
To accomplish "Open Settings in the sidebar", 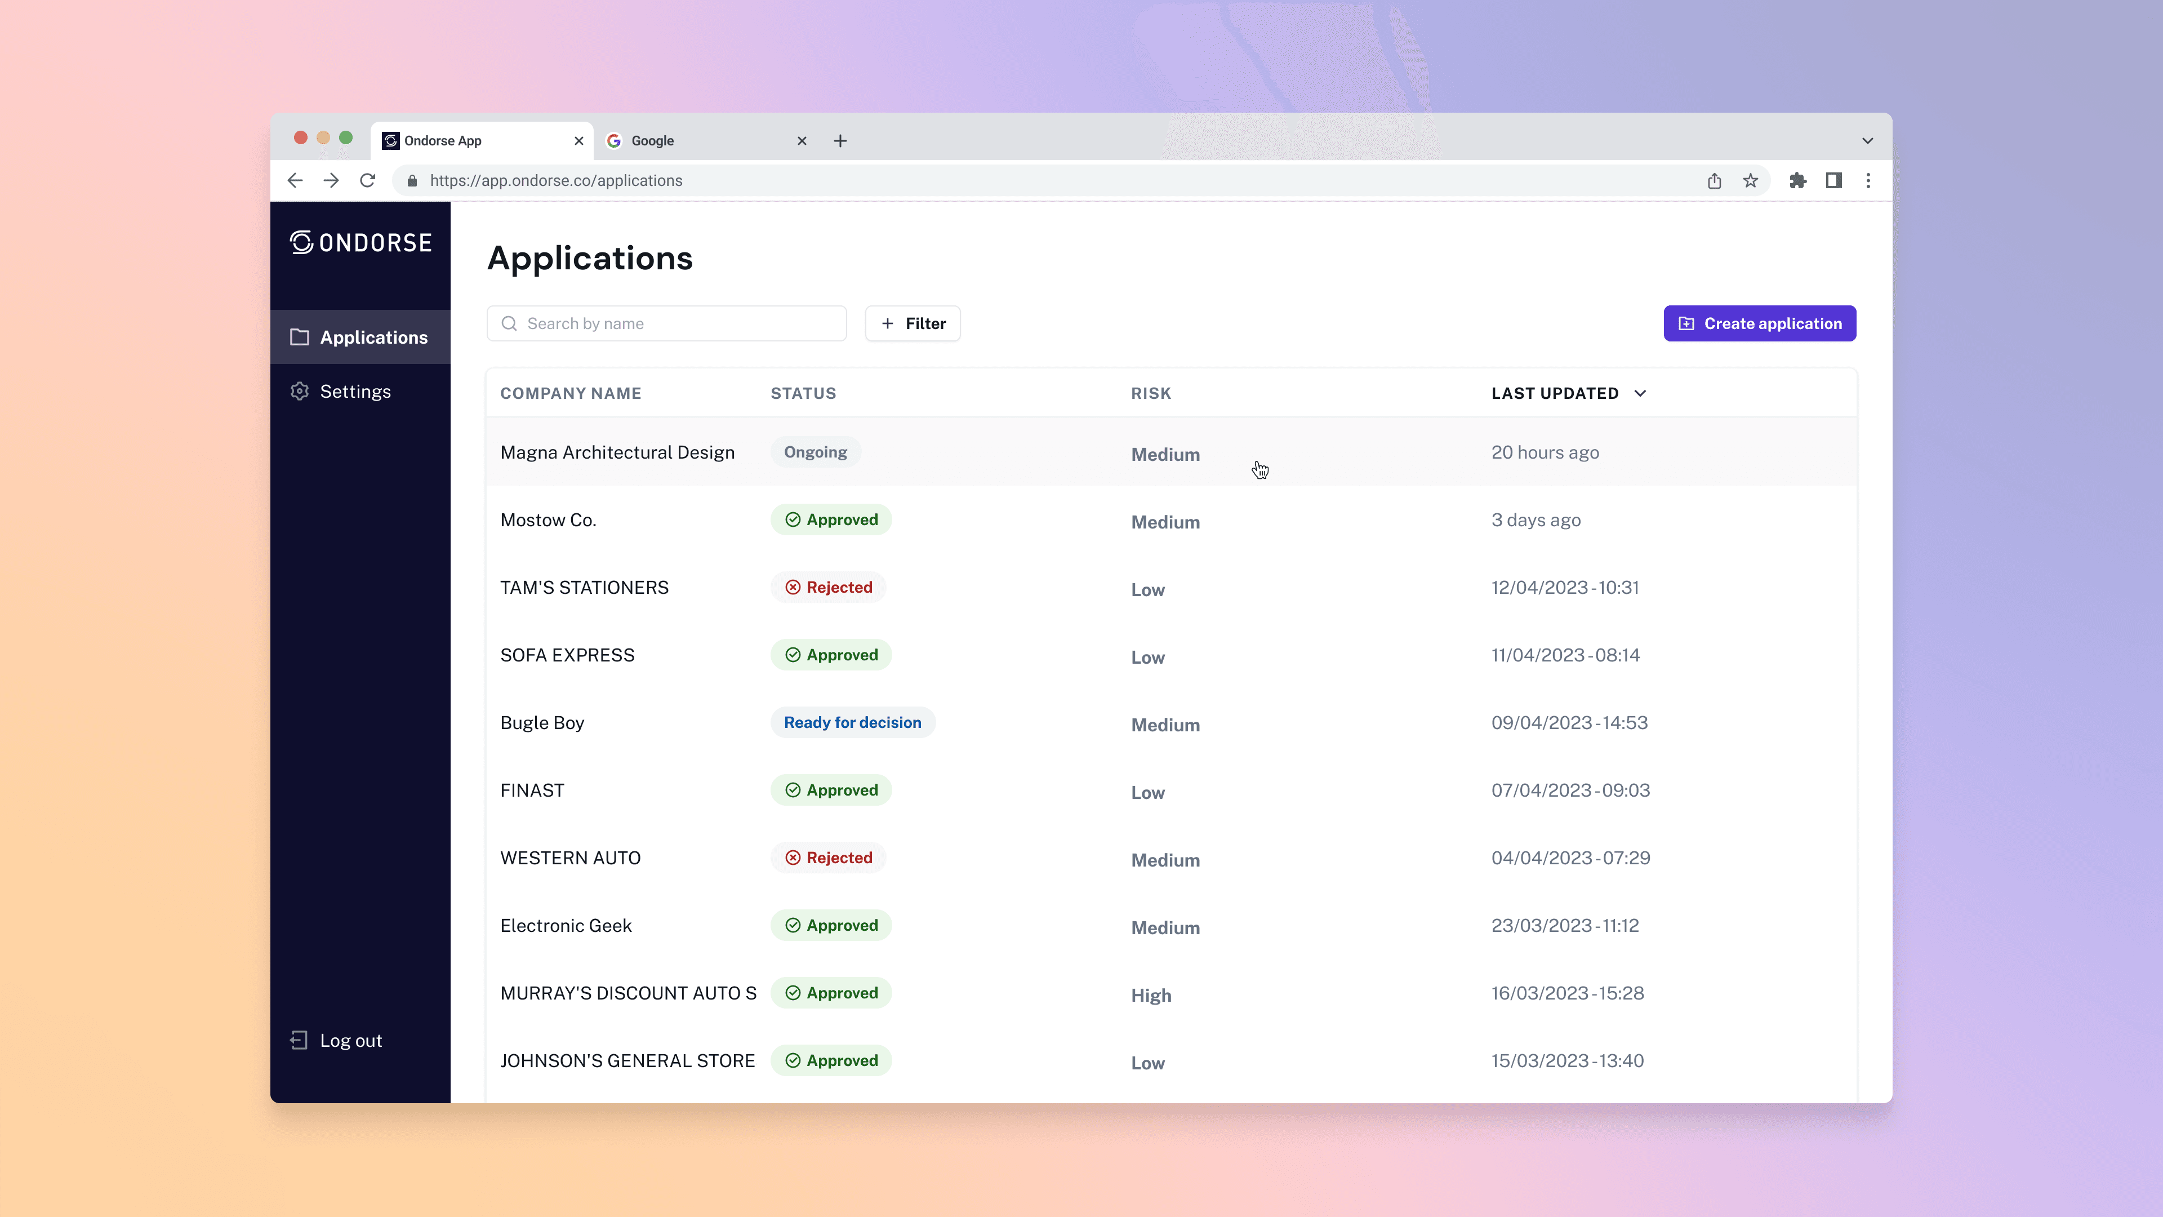I will [x=355, y=392].
